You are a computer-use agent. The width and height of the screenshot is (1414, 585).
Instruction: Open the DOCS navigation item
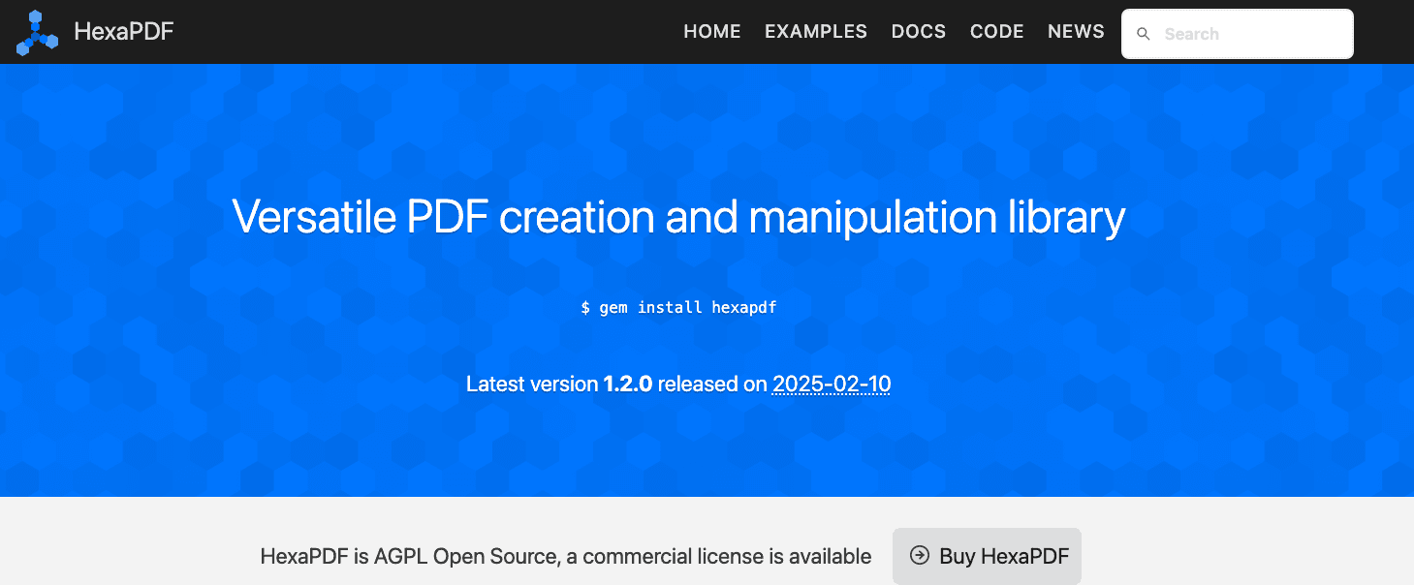918,31
